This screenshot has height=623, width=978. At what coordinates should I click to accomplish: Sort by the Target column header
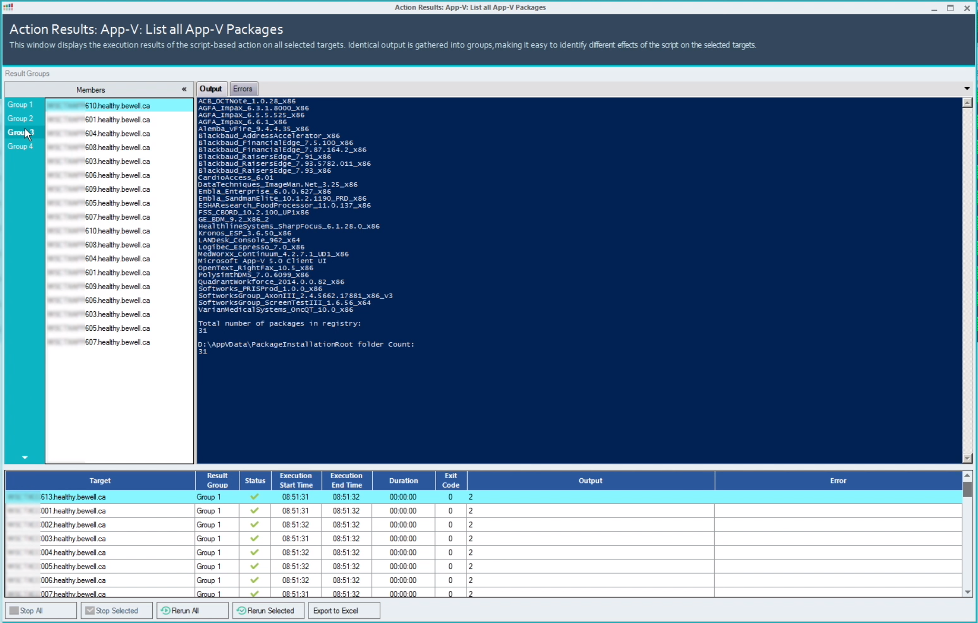point(100,480)
